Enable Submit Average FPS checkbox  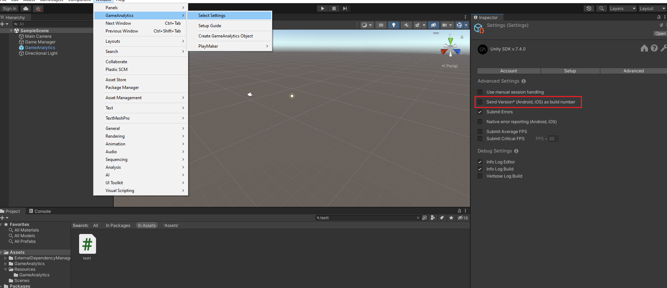pos(480,132)
